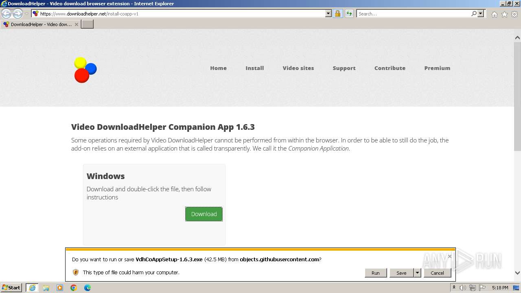Expand the Save options dropdown arrow
The width and height of the screenshot is (521, 293).
click(417, 273)
